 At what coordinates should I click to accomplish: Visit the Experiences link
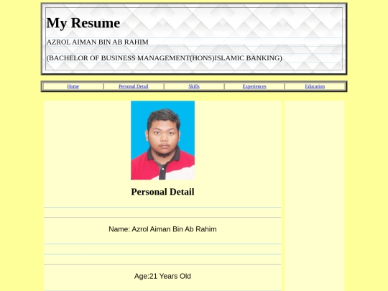(x=254, y=86)
